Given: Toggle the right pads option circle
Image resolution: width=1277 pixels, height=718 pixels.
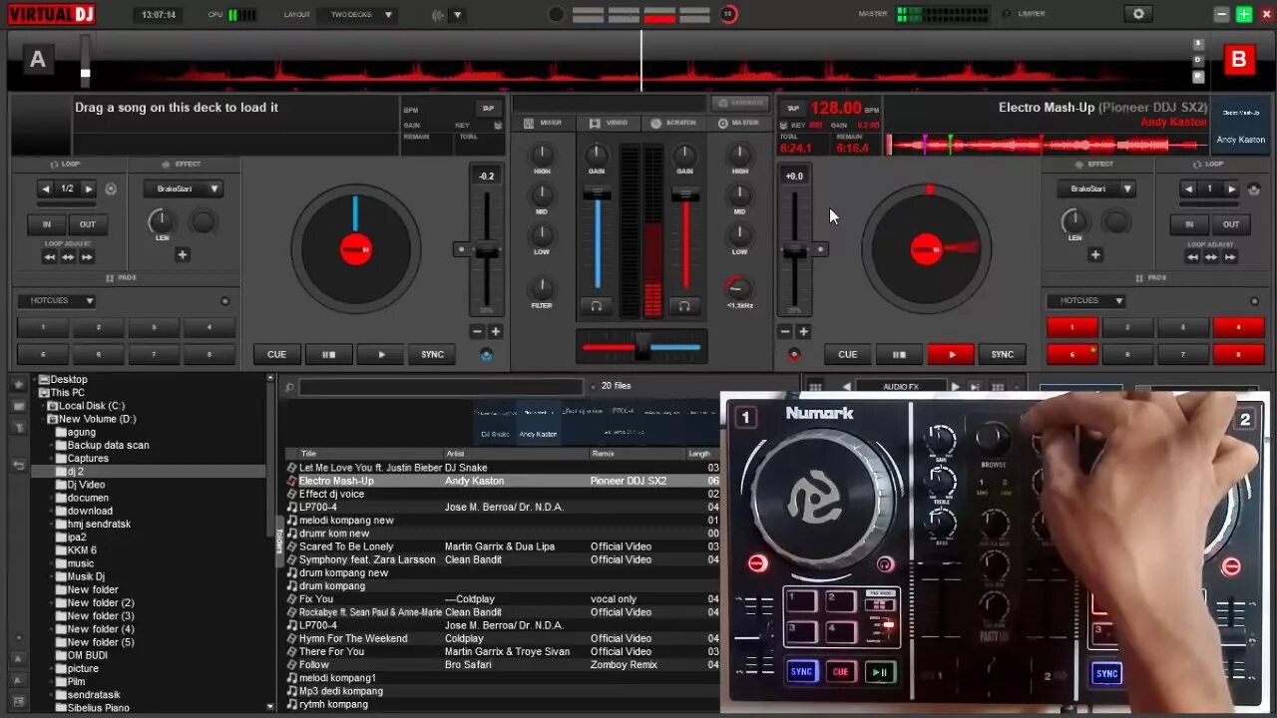Looking at the screenshot, I should point(1254,301).
